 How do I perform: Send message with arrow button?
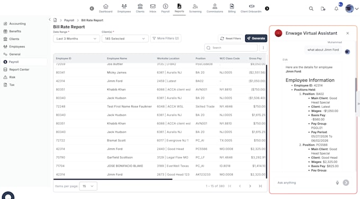coord(346,183)
